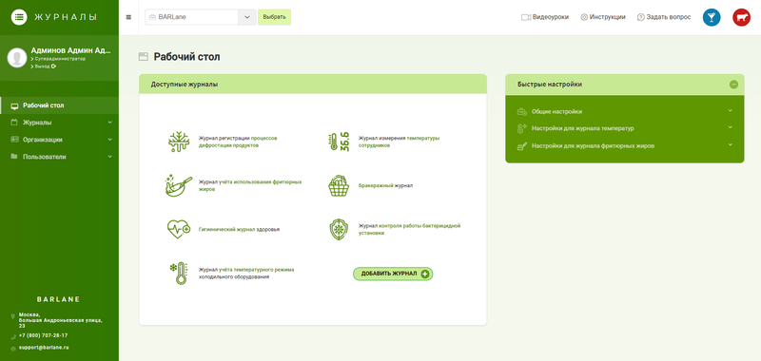Click the heart health journal icon
Screen dimensions: 761x361
(179, 229)
